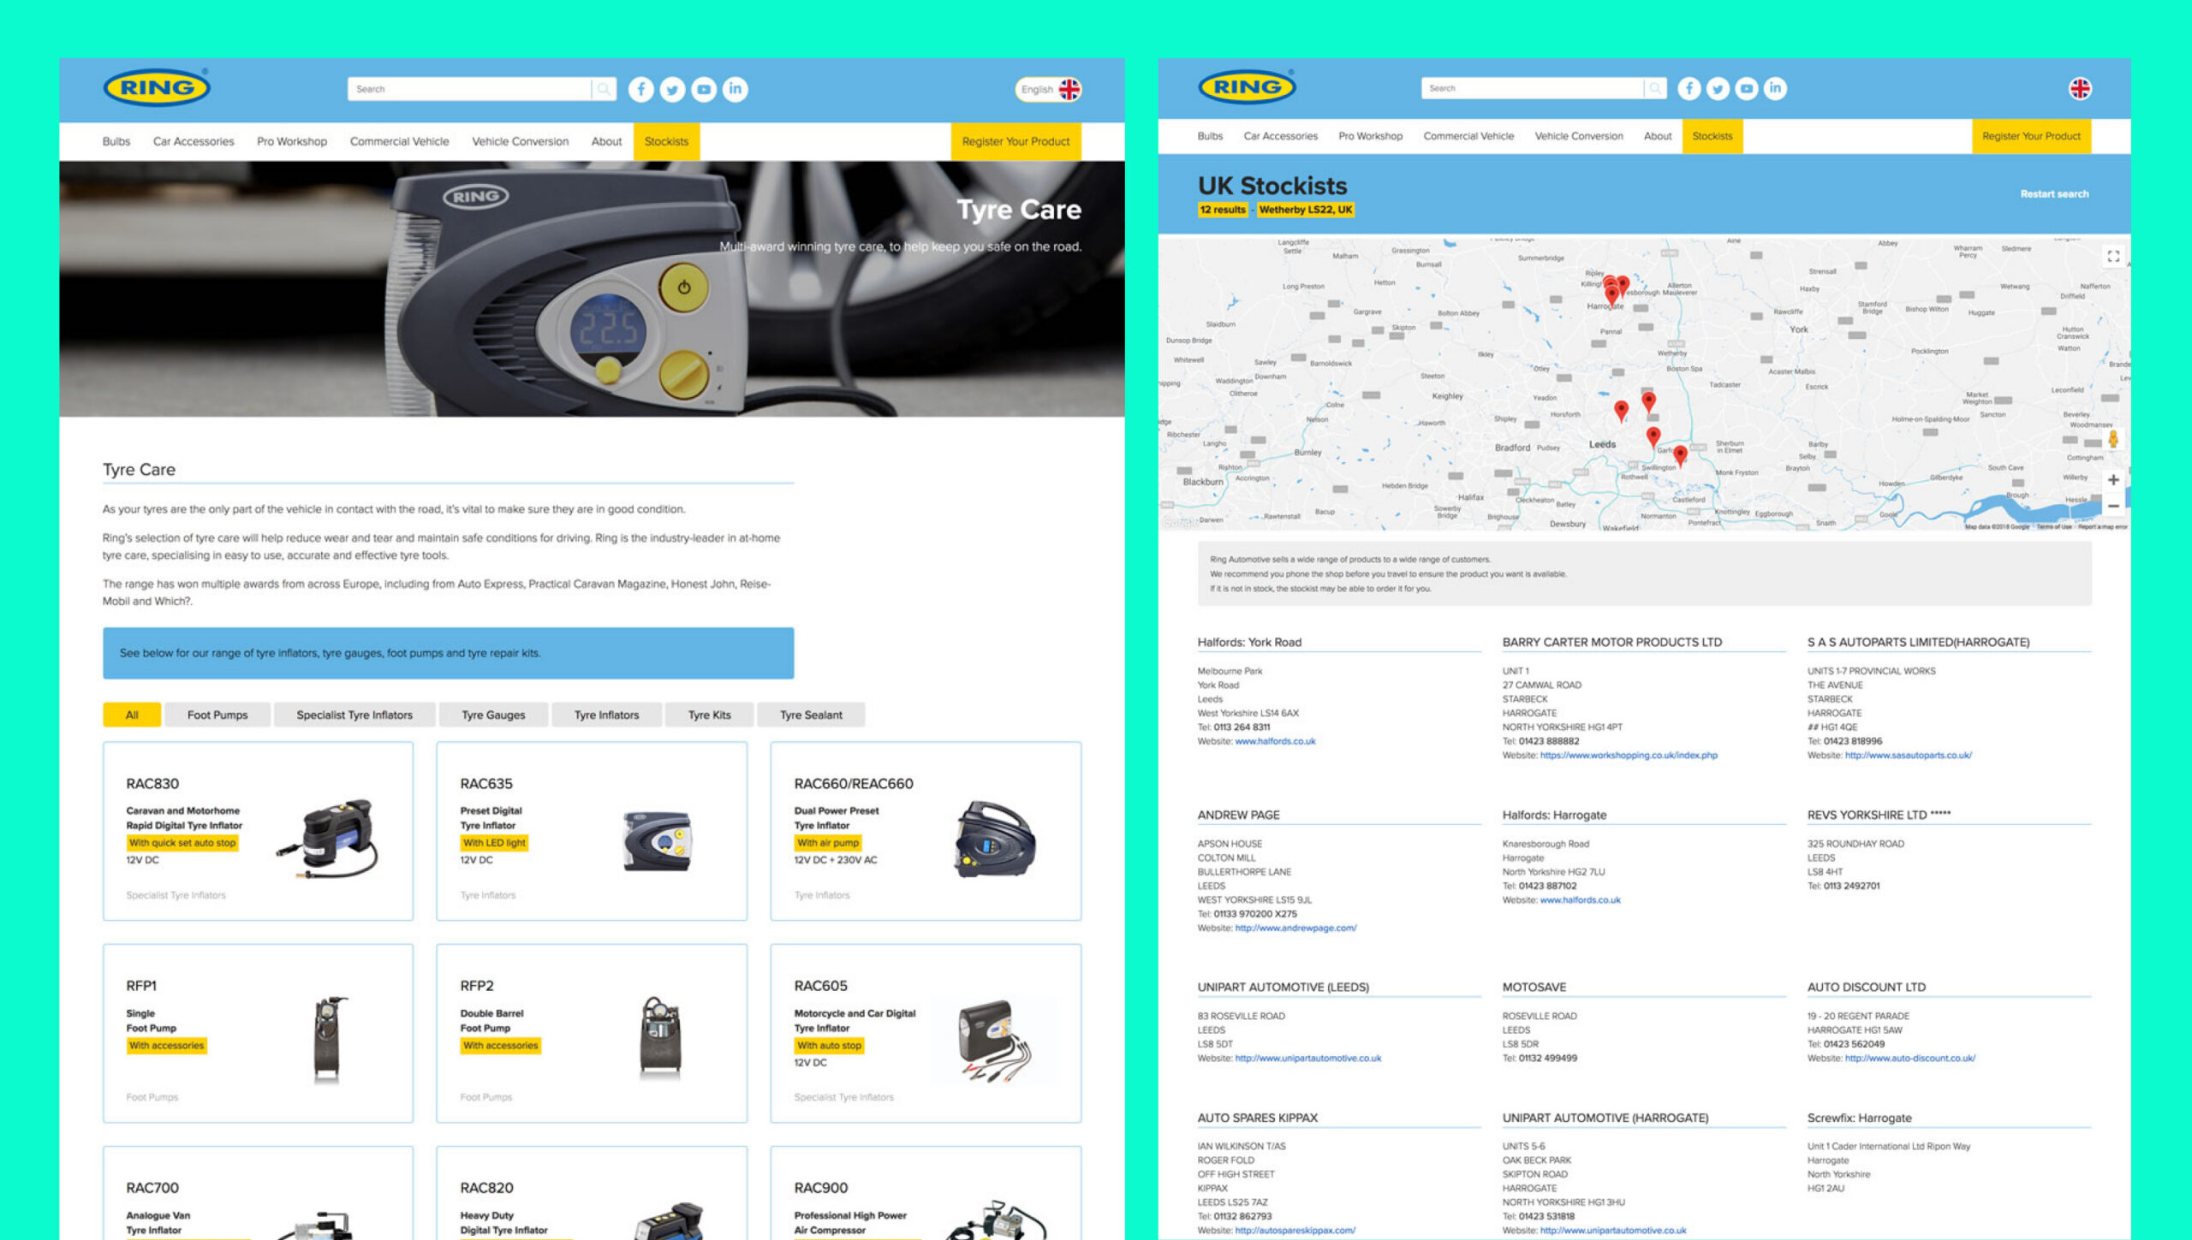Open the LinkedIn icon in right page header

click(1775, 88)
